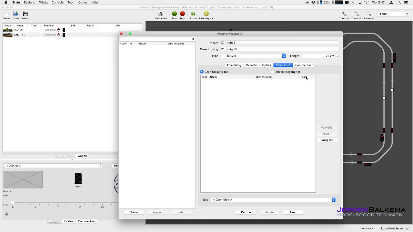413x232 pixels.
Task: Open the Type Rijtuig dropdown
Action: [253, 56]
